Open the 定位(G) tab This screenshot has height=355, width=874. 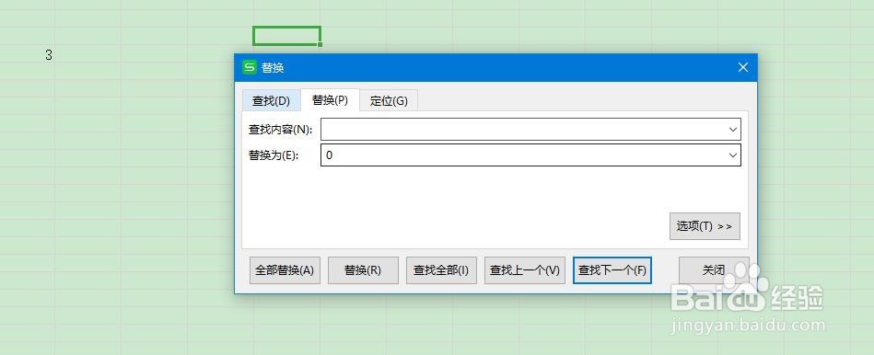389,101
